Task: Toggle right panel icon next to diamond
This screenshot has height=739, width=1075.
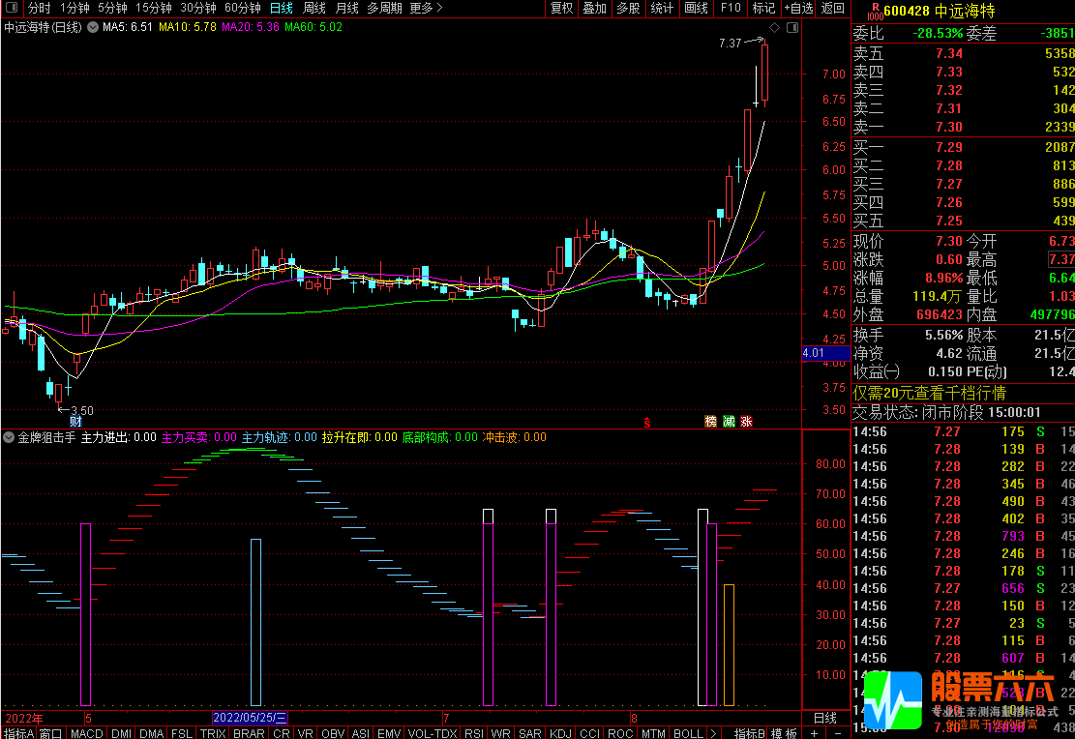Action: 792,27
